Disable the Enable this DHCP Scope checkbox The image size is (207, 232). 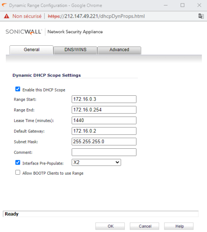pos(18,89)
